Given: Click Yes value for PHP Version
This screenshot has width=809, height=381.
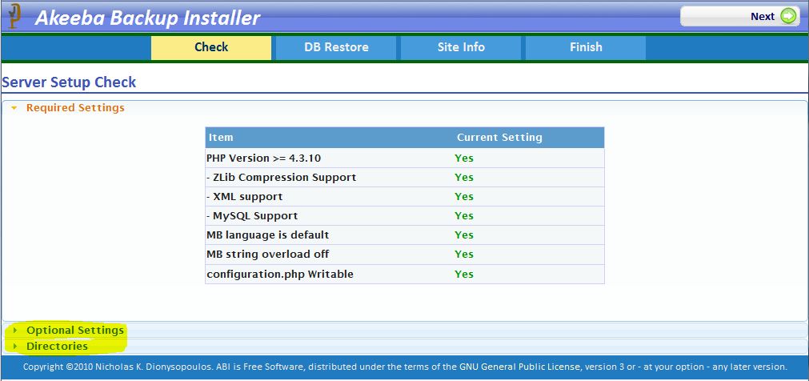Looking at the screenshot, I should coord(464,158).
